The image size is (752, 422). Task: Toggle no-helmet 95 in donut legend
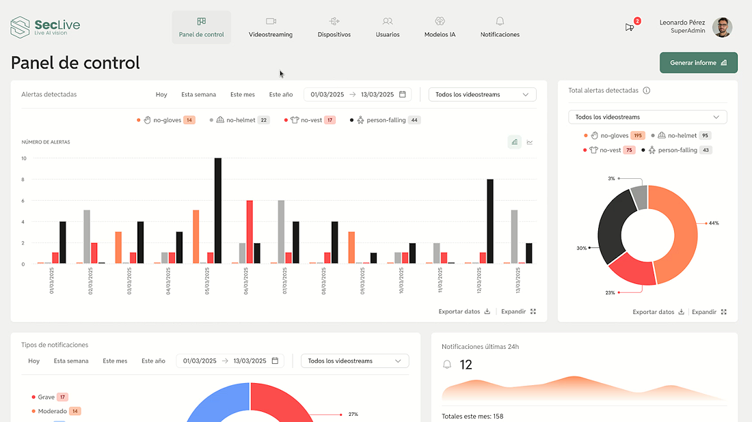pyautogui.click(x=681, y=136)
